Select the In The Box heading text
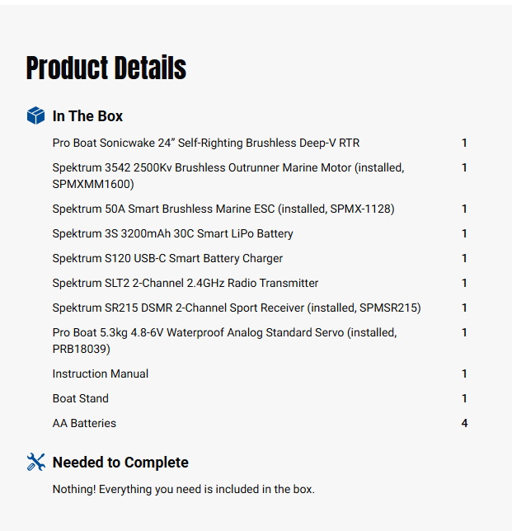The height and width of the screenshot is (531, 512). point(87,116)
